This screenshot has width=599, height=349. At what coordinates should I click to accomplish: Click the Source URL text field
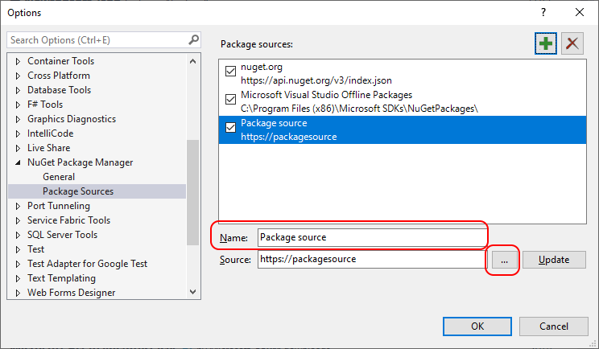(370, 260)
